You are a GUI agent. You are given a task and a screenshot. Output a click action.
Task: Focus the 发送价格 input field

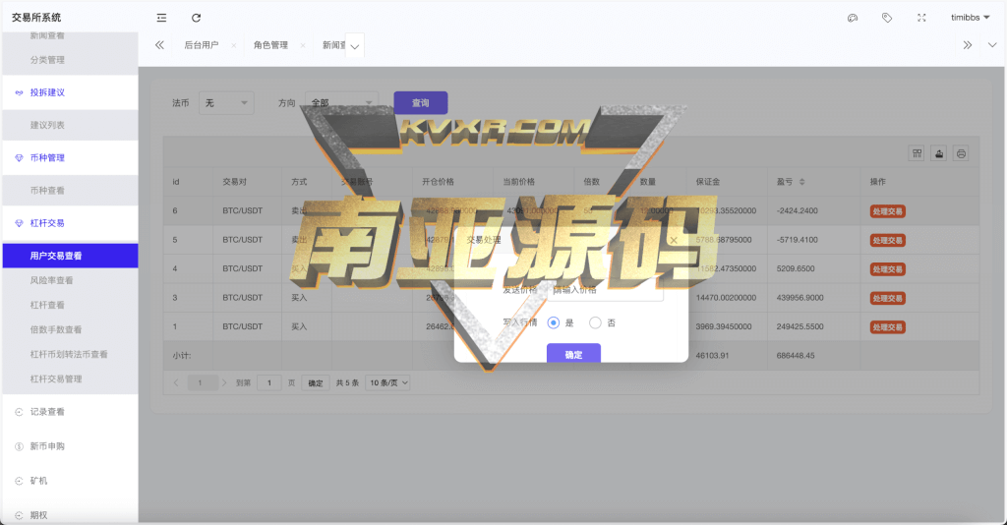point(605,290)
